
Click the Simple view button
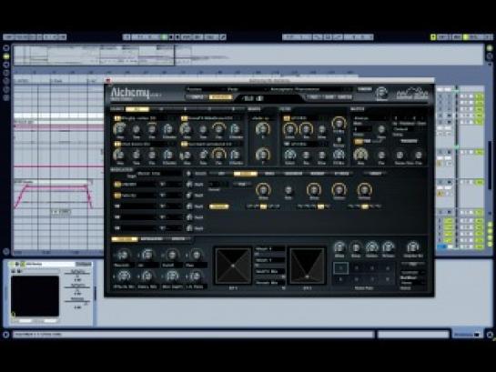(197, 97)
